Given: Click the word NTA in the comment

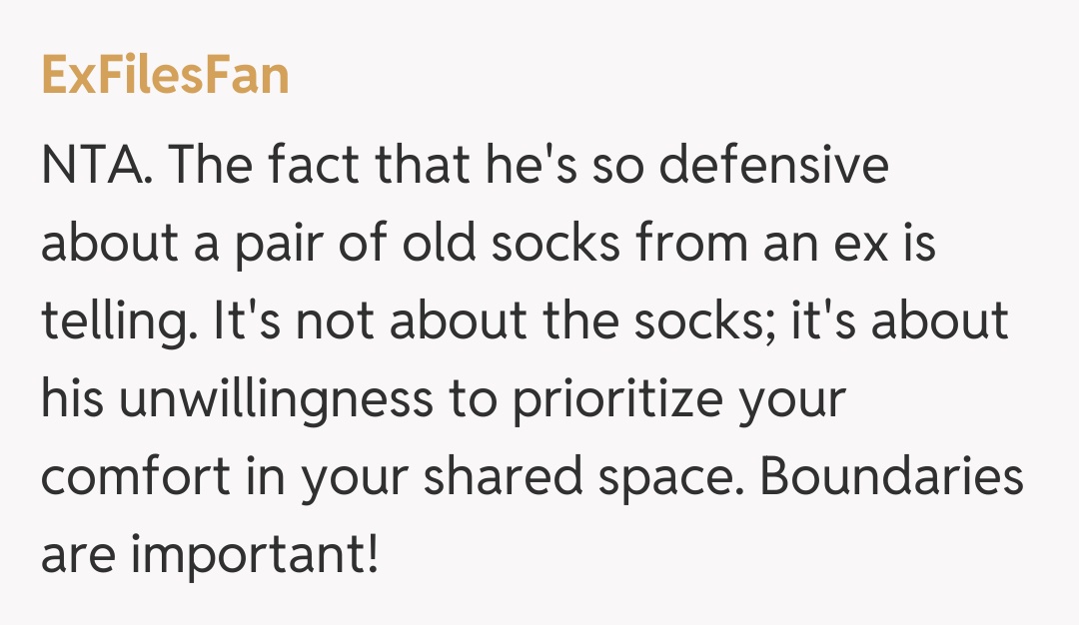Looking at the screenshot, I should (92, 167).
